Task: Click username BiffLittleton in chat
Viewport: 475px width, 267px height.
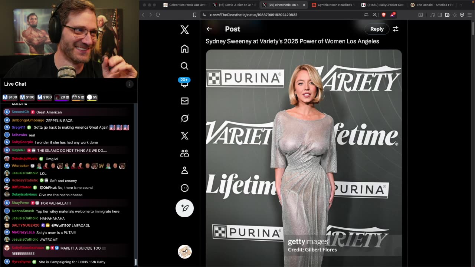Action: 22,188
